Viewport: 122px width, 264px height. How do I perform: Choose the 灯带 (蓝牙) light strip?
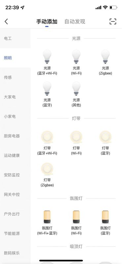[x=105, y=137]
